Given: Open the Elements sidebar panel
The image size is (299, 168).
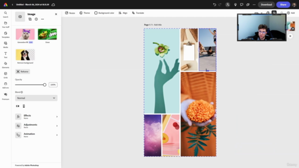Looking at the screenshot, I should coord(6,65).
